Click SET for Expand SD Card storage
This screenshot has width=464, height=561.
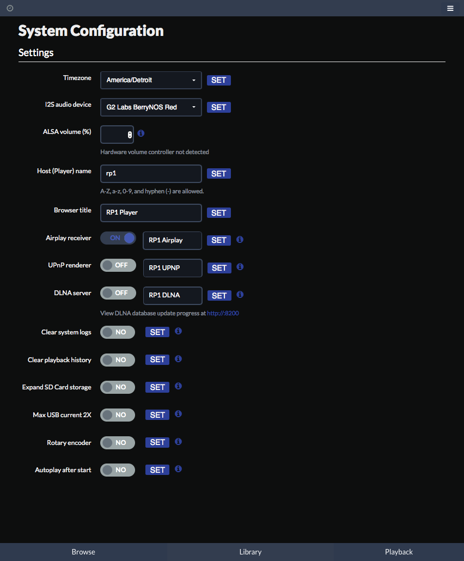[157, 387]
